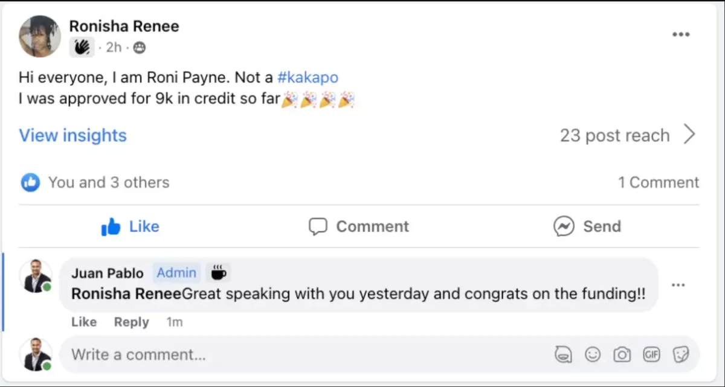Click the avatar sticker icon in comment box
This screenshot has height=387, width=725.
(563, 354)
